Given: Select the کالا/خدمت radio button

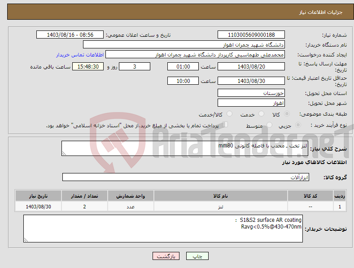Looking at the screenshot, I should point(229,114).
